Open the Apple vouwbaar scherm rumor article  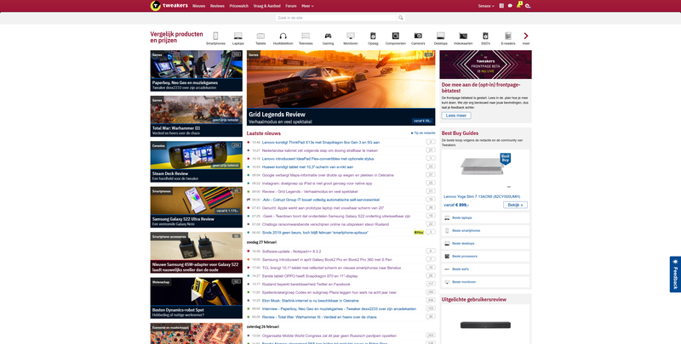323,208
